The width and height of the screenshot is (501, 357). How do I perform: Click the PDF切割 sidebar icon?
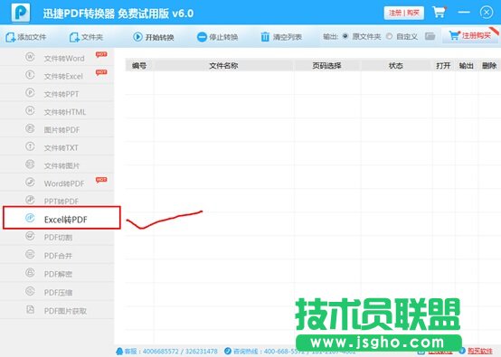point(30,236)
